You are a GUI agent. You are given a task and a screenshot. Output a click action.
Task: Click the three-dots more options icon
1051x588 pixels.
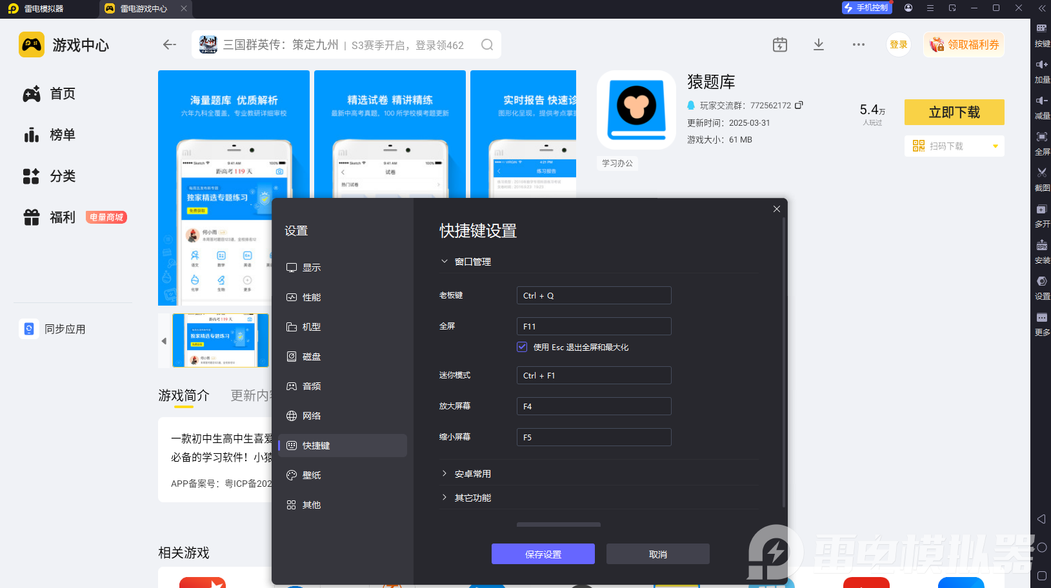[859, 44]
